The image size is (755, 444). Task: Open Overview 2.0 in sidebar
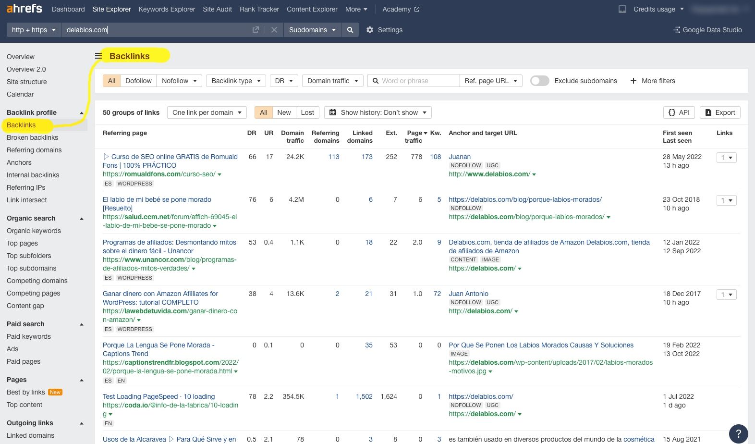26,69
